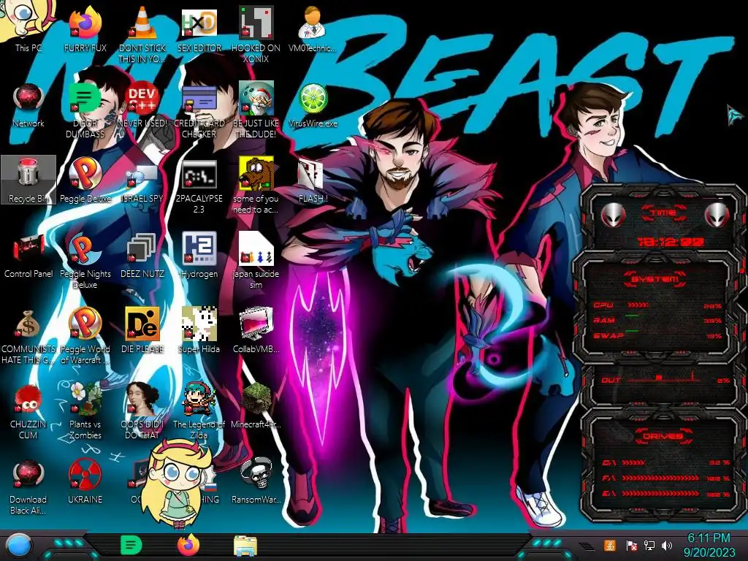Launch the Dev-C++ shortcut labeled NEVER USED!
748x561 pixels.
(142, 105)
